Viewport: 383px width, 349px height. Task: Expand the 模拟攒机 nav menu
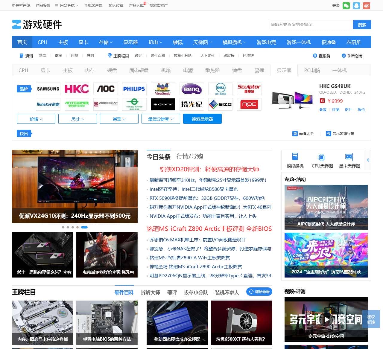pyautogui.click(x=234, y=42)
